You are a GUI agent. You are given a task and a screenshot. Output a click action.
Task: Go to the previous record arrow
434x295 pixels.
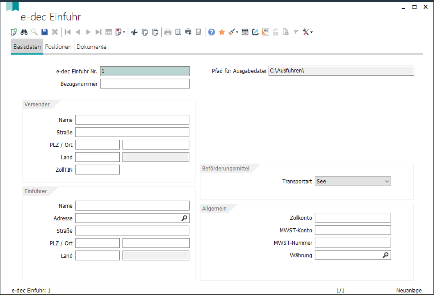click(x=78, y=32)
